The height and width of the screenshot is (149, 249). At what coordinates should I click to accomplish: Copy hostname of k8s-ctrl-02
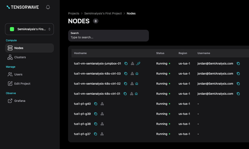[x=126, y=84]
